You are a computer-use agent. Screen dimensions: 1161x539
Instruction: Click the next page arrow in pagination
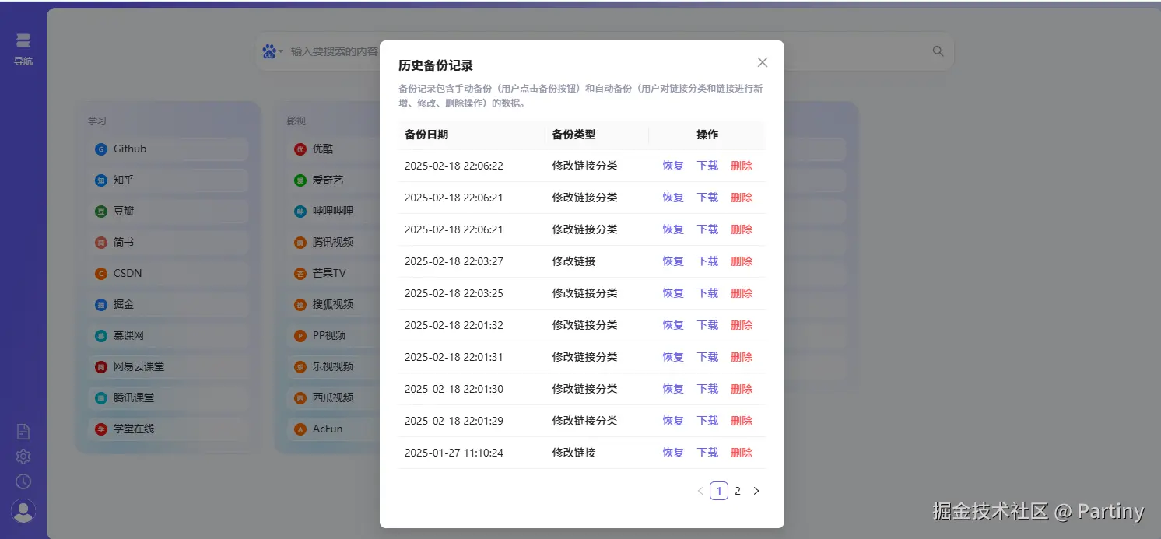point(756,490)
